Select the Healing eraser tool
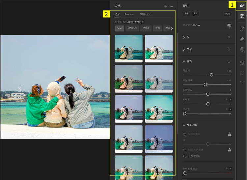Viewport: 247px width, 180px height. [x=242, y=39]
